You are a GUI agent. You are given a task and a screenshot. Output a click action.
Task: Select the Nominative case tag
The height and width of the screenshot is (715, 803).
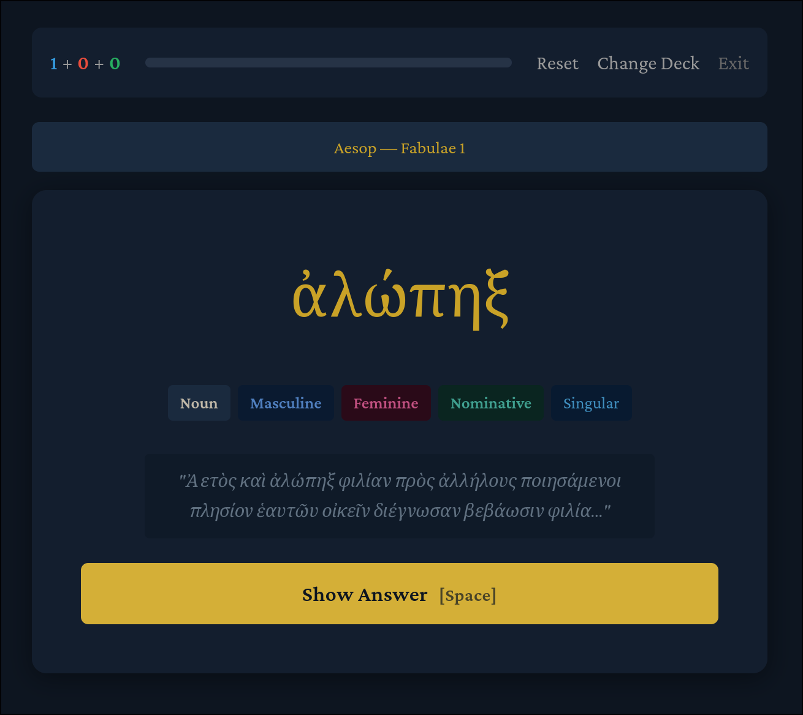(x=490, y=403)
